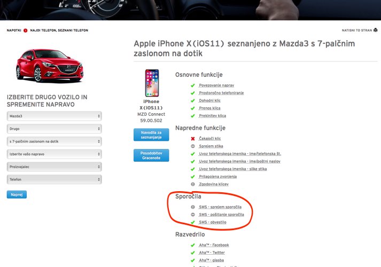381x267 pixels.
Task: Click the red arrow icon after Napotki
Action: point(25,30)
